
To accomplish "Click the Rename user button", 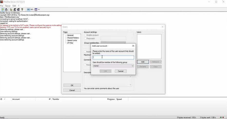I will coord(143,67).
